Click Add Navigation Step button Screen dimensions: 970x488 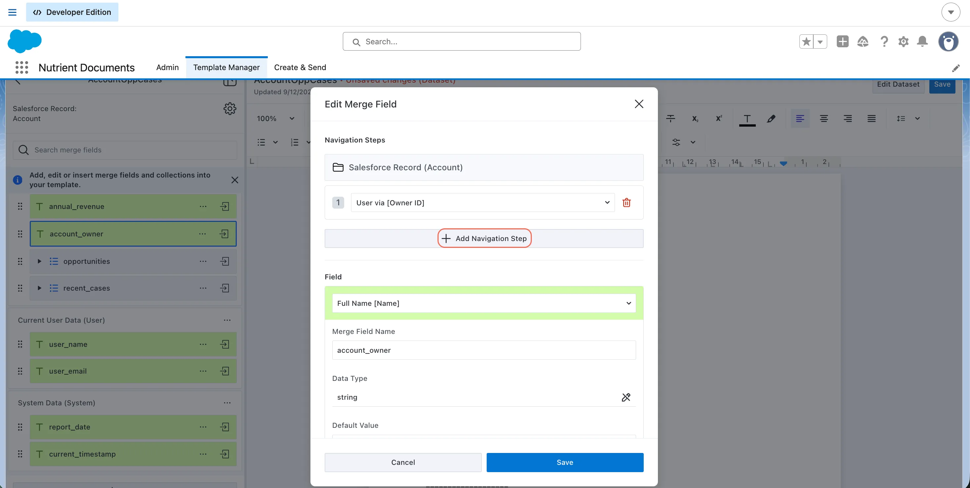(484, 238)
